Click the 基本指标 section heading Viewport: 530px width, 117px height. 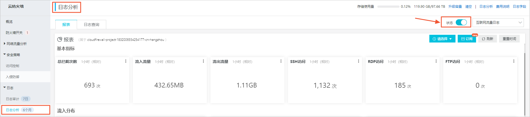click(x=66, y=49)
